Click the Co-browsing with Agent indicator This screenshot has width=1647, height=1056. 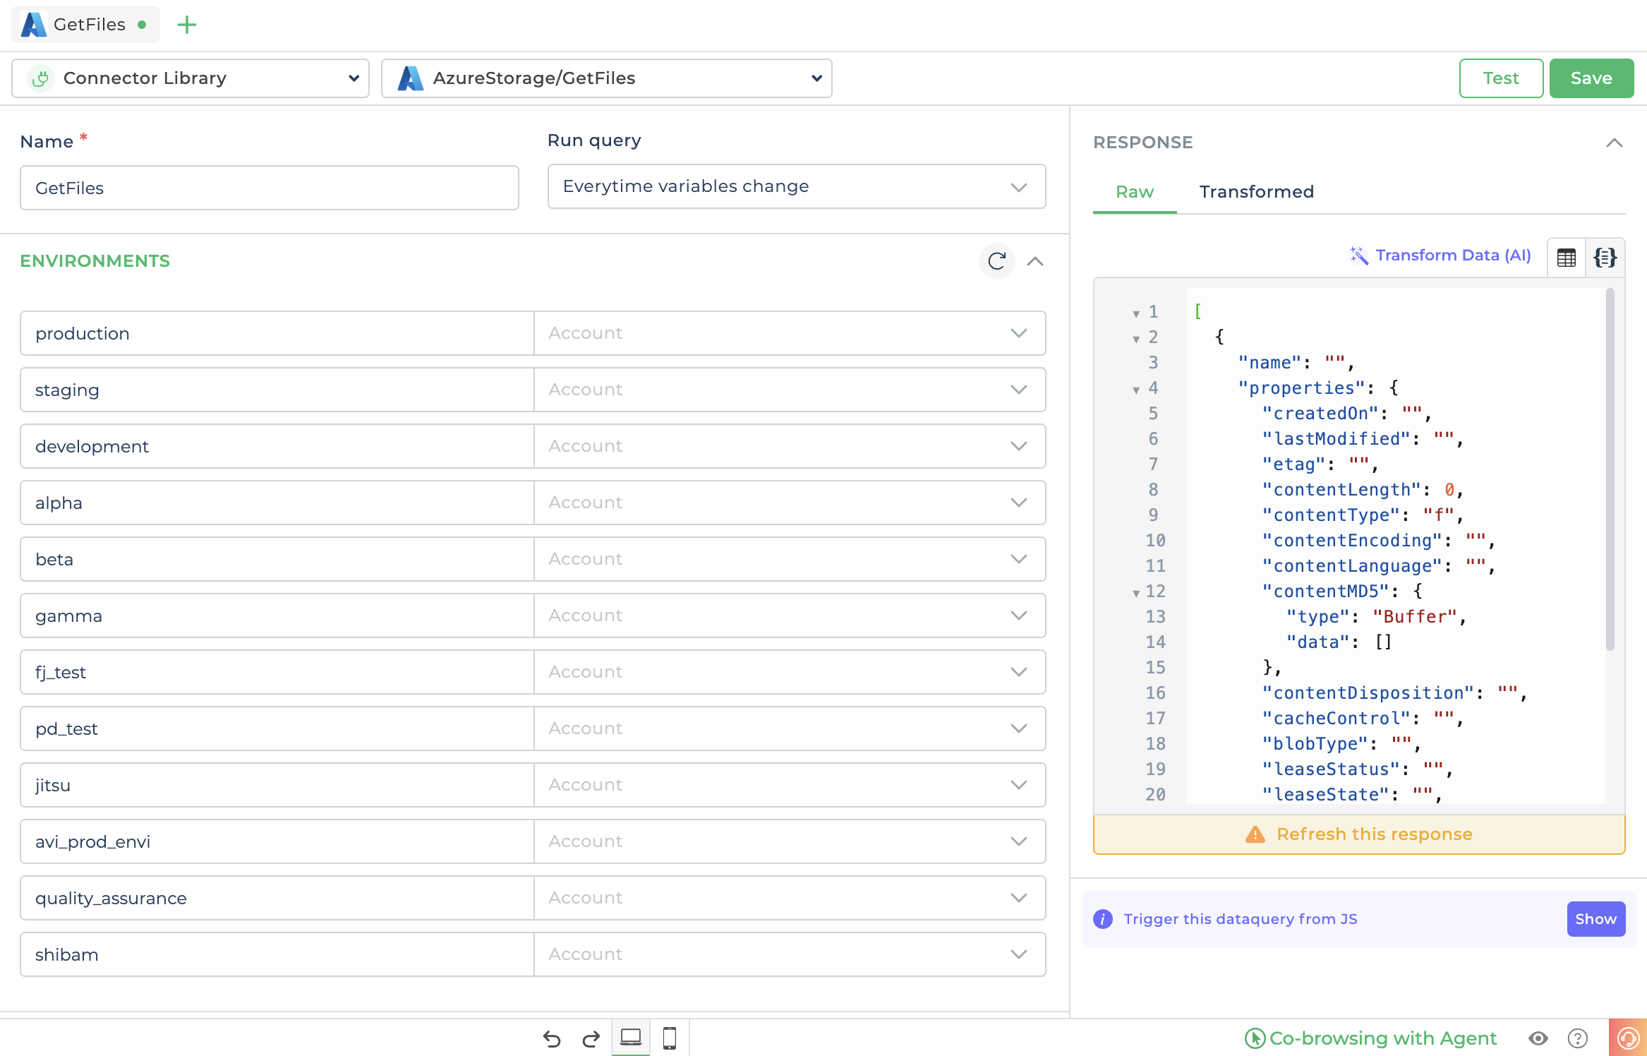click(x=1370, y=1038)
